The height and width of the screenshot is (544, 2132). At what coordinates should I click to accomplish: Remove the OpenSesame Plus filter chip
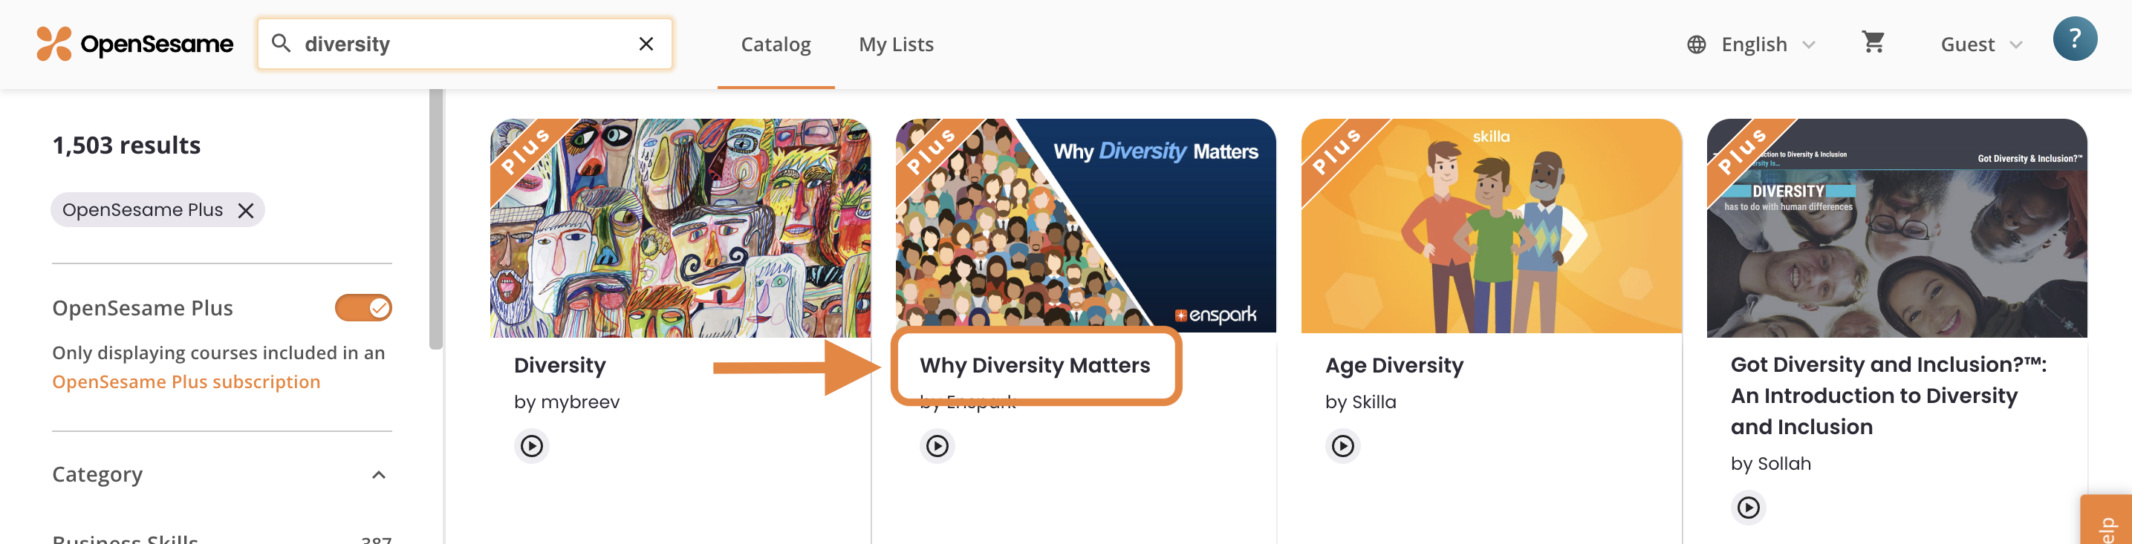pyautogui.click(x=246, y=211)
